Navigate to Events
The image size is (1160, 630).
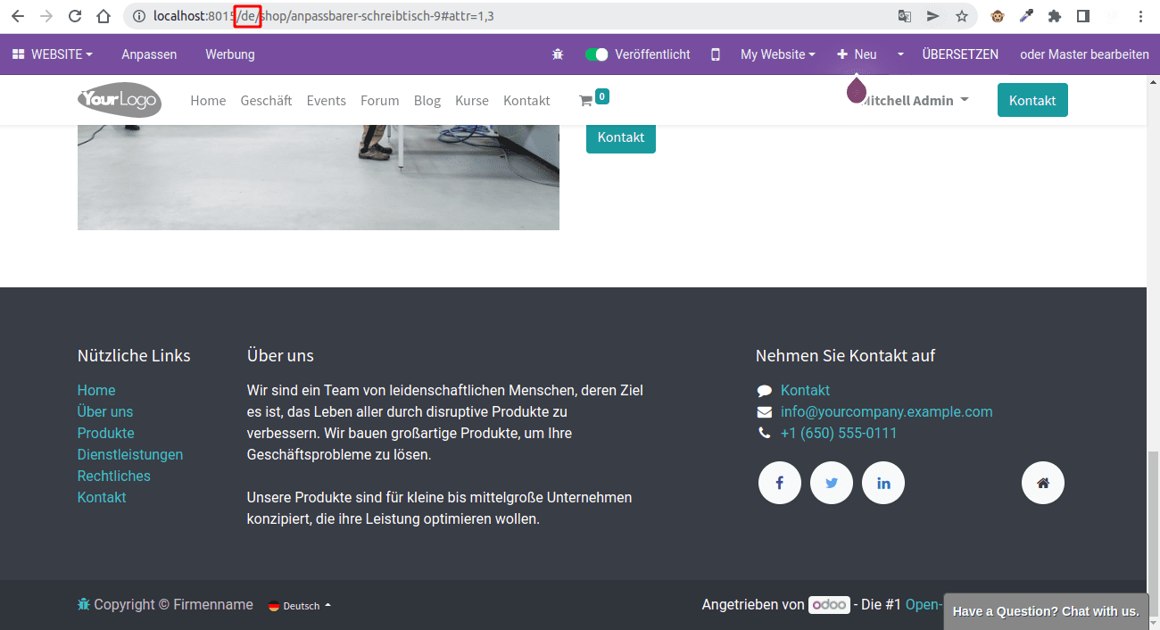coord(326,101)
